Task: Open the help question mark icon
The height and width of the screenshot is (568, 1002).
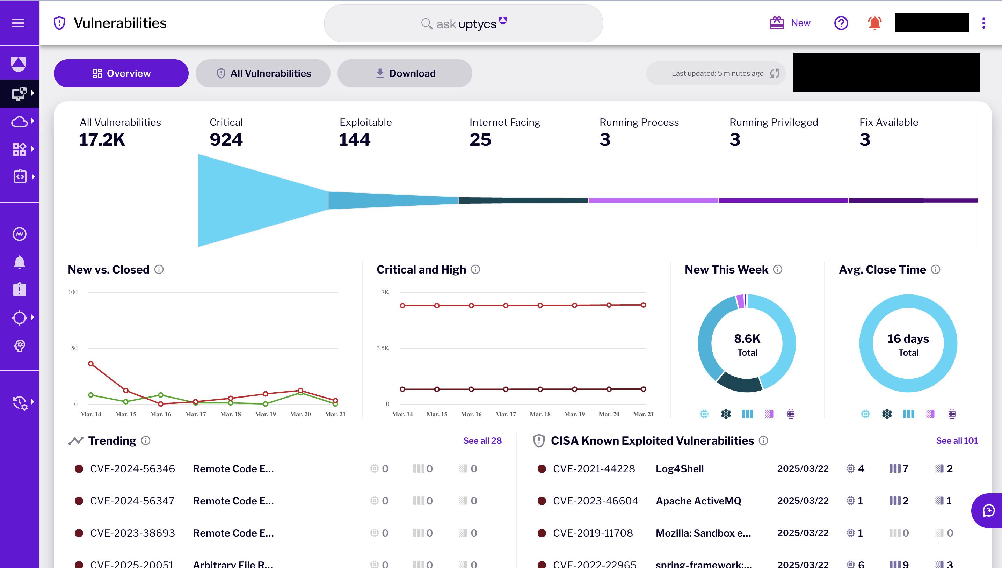Action: pyautogui.click(x=841, y=23)
